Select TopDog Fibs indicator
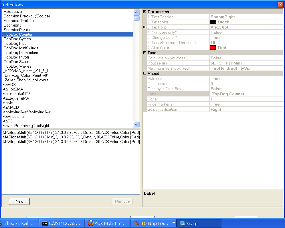The image size is (285, 228). click(68, 43)
